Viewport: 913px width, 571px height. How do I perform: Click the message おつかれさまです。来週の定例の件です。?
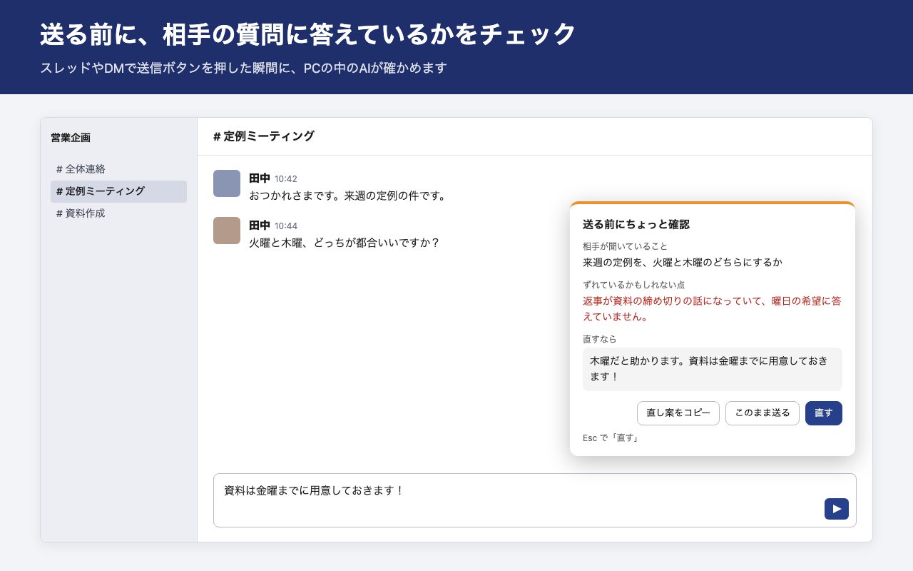[347, 196]
